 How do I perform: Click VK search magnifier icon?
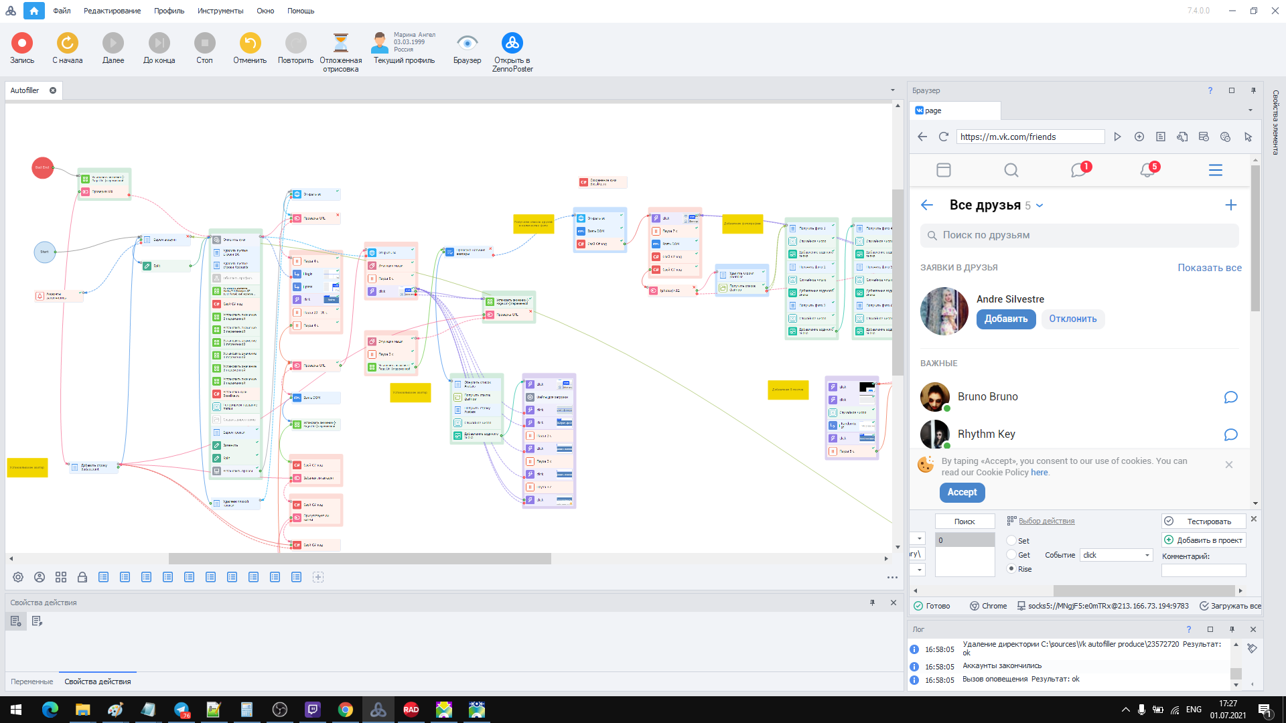(x=1011, y=170)
